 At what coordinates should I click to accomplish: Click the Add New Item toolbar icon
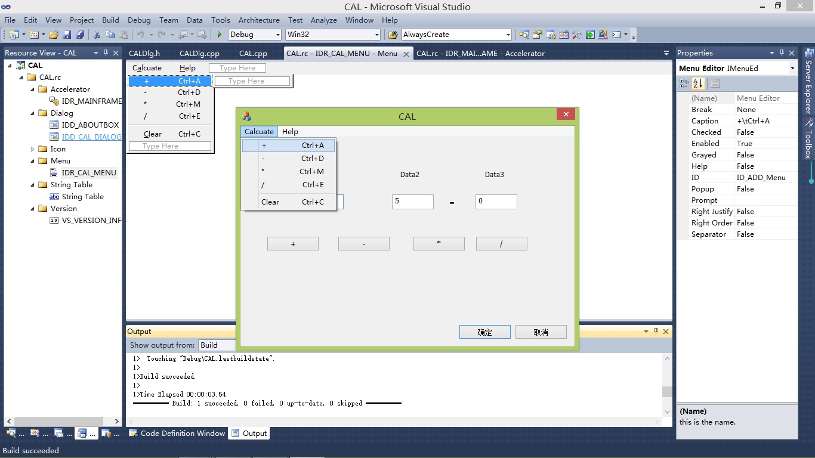pyautogui.click(x=33, y=35)
